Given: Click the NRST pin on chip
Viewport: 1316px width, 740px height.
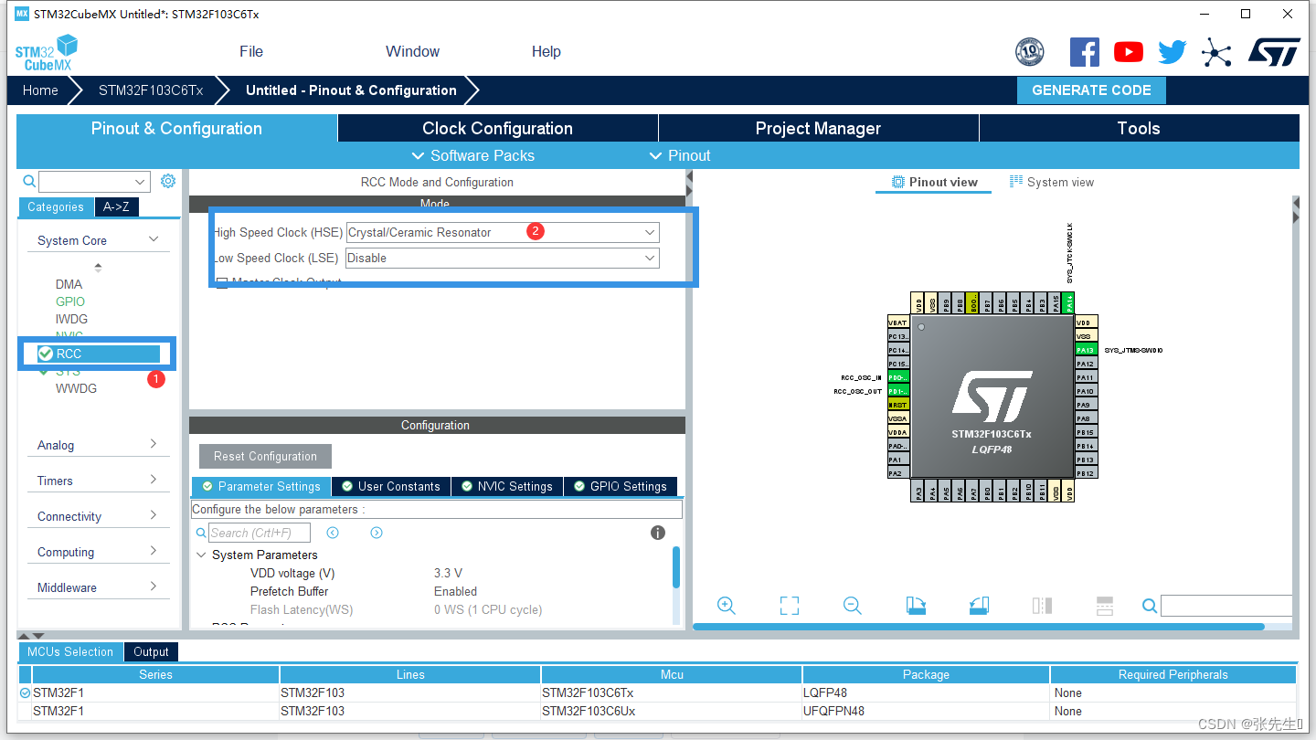Looking at the screenshot, I should pyautogui.click(x=898, y=405).
